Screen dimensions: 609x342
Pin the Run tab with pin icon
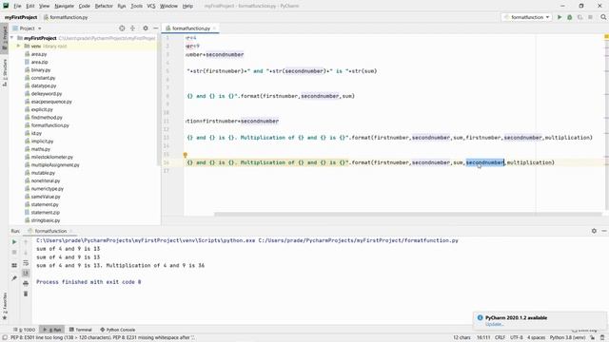click(x=14, y=278)
